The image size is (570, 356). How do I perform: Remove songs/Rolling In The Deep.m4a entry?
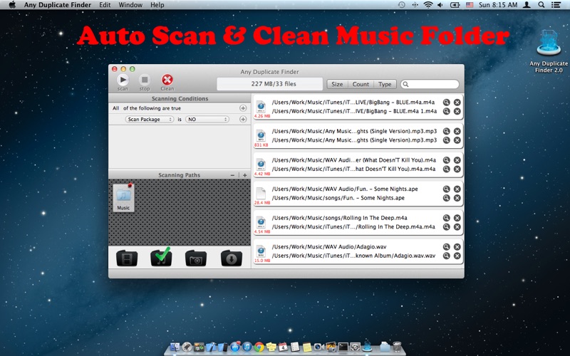(x=457, y=218)
